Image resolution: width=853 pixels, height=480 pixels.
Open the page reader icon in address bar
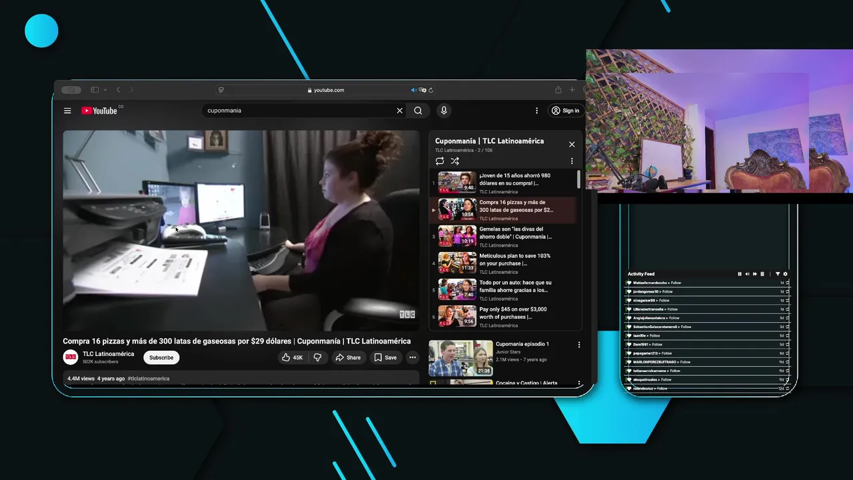point(221,90)
